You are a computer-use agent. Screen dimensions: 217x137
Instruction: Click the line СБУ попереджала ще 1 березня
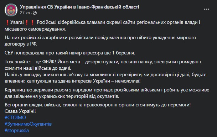pyautogui.click(x=70, y=53)
